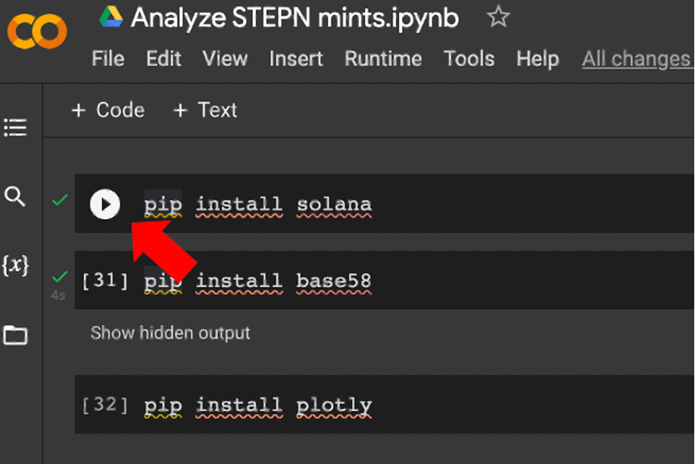
Task: Click the 4s execution time label
Action: 58,295
